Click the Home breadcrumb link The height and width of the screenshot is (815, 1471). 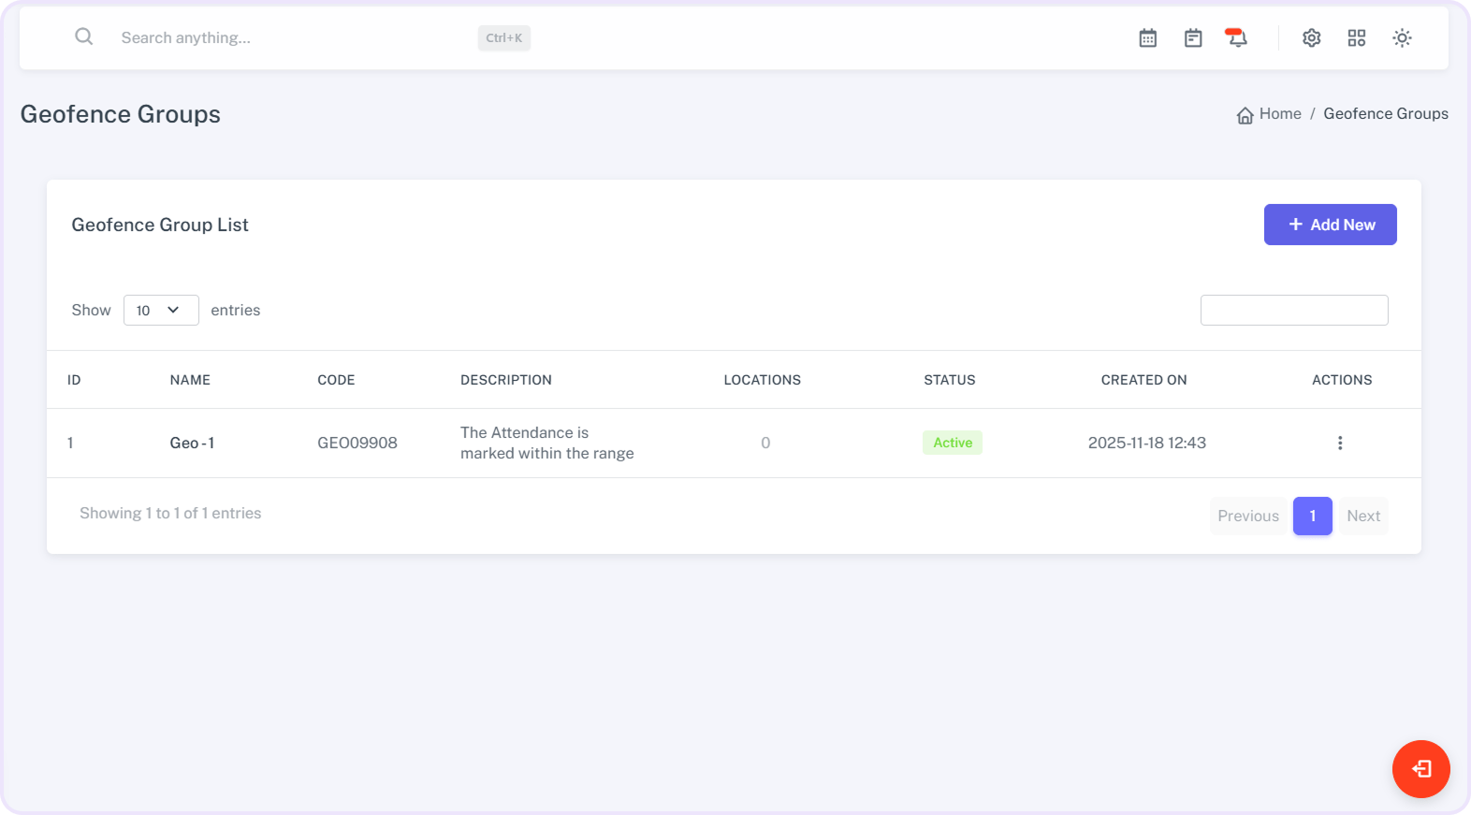[x=1280, y=114]
